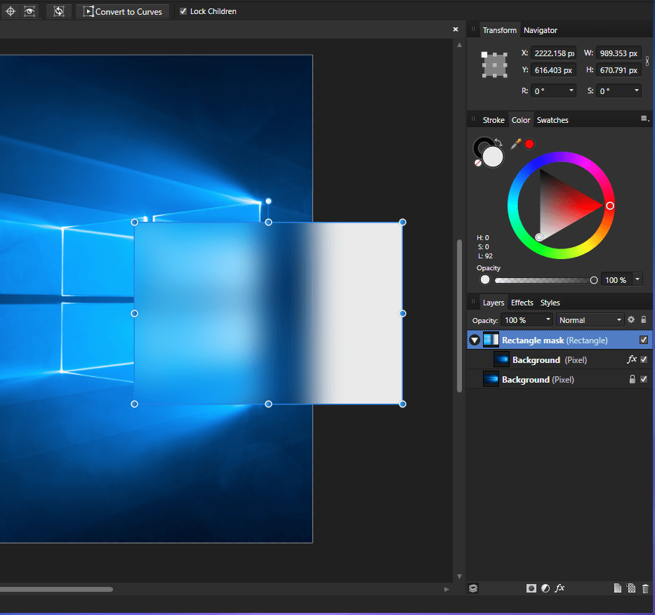Toggle visibility of bottom Background layer

[x=644, y=379]
